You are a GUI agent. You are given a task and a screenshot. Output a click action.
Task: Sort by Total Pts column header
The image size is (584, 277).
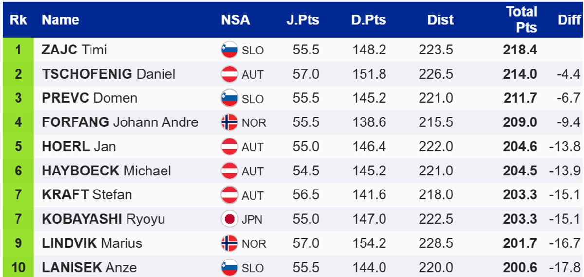(521, 20)
